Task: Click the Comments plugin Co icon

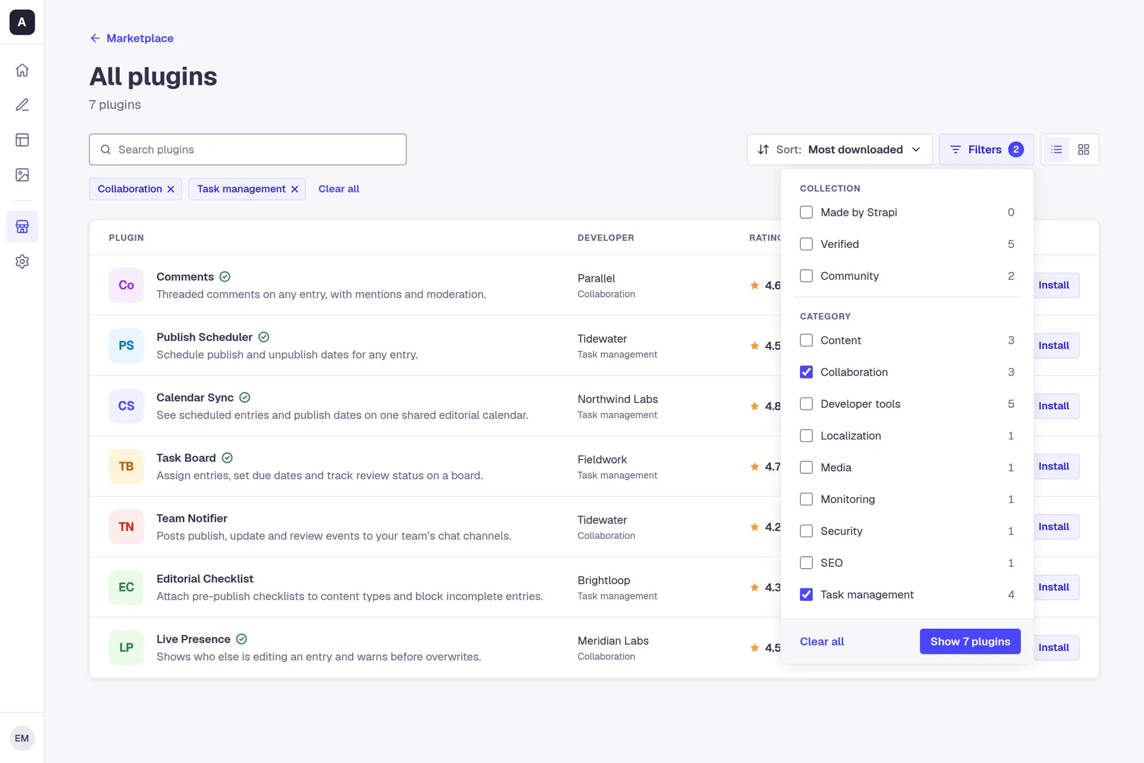Action: click(126, 286)
